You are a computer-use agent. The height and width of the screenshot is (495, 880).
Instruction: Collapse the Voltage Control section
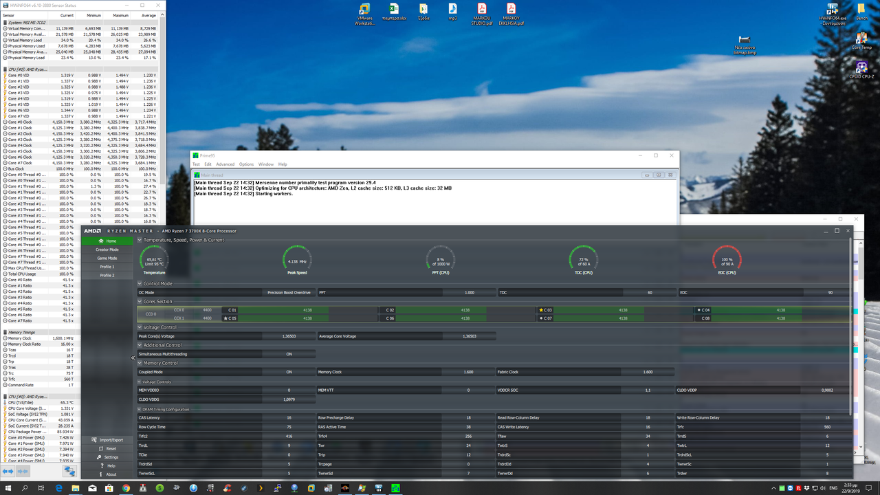point(140,327)
